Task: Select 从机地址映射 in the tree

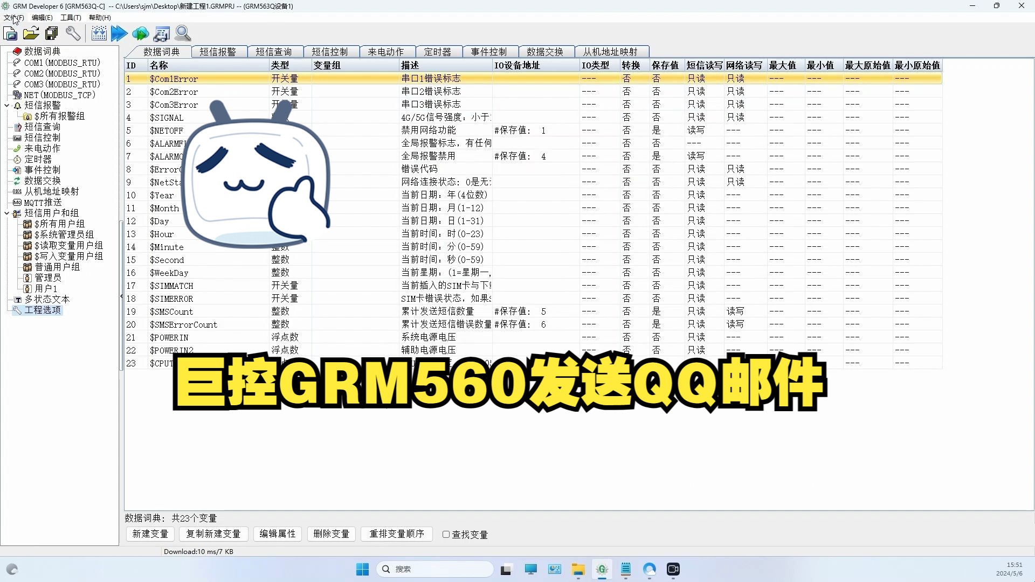Action: pos(51,191)
